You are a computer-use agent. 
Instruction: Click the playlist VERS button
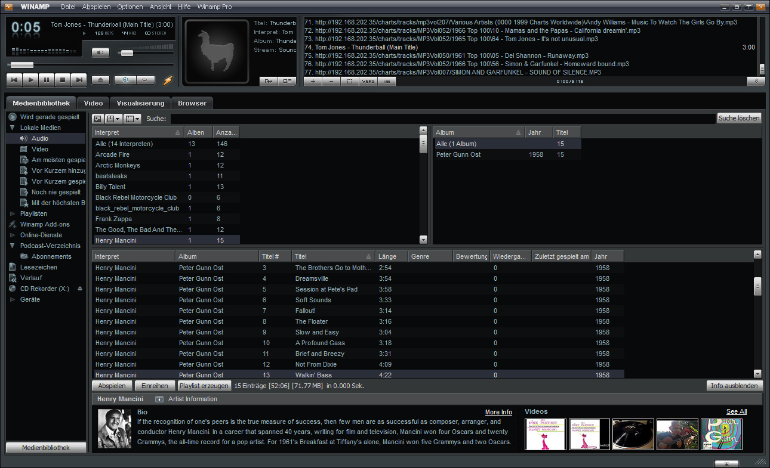tap(368, 81)
